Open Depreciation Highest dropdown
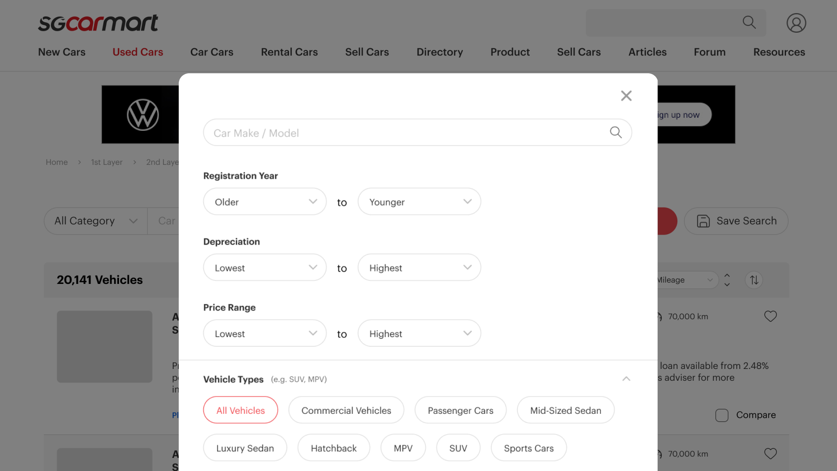The image size is (837, 471). [419, 267]
